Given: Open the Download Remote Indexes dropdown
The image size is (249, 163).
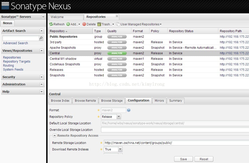Looking at the screenshot, I should tap(120, 149).
